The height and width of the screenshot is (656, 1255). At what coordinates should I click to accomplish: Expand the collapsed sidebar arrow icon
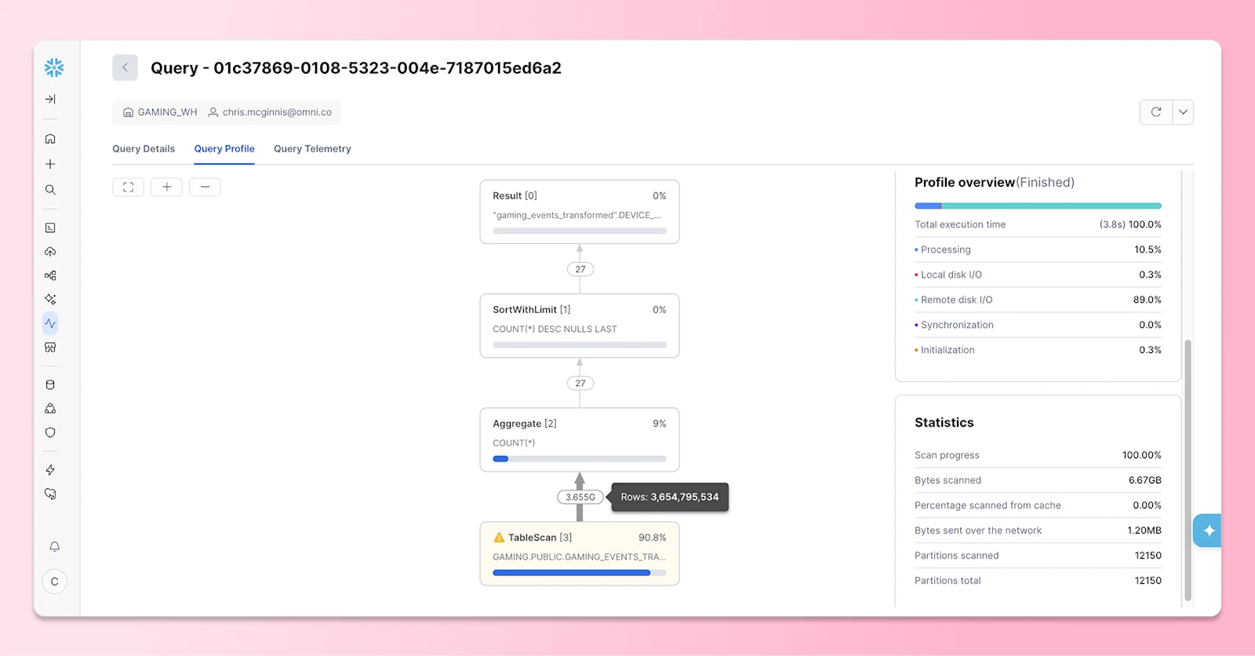click(50, 99)
